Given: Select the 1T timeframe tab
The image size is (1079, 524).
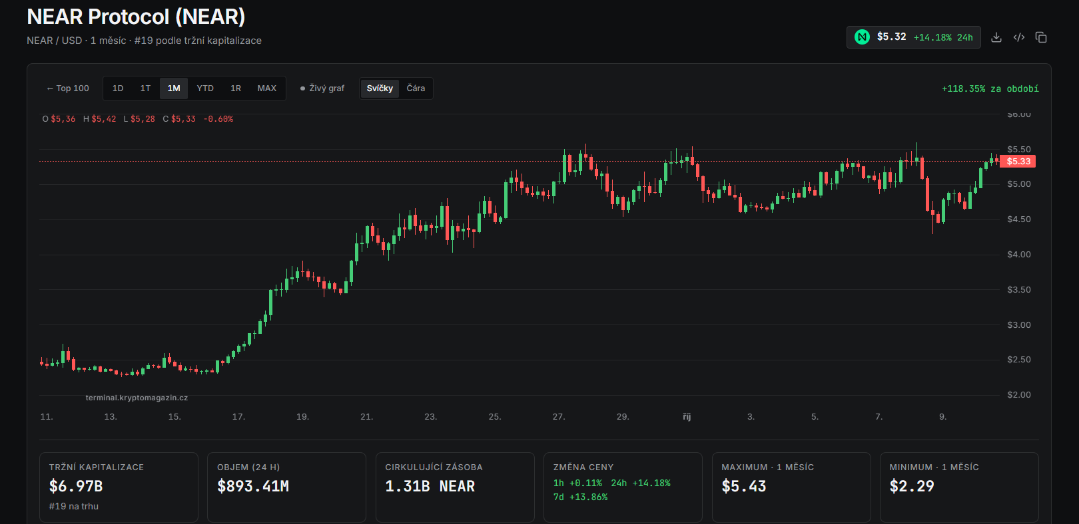Looking at the screenshot, I should [x=145, y=88].
